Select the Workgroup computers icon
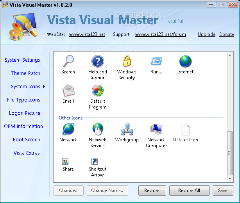The height and width of the screenshot is (203, 240). [127, 129]
